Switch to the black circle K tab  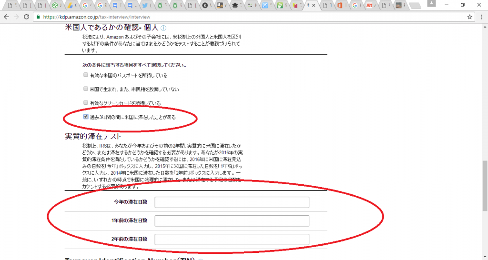[x=207, y=5]
